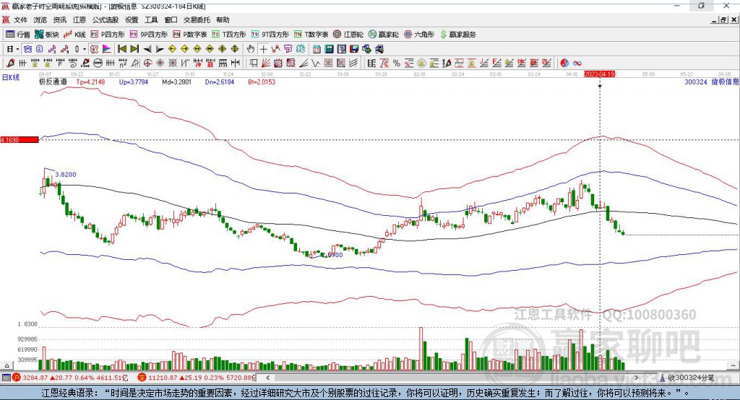This screenshot has height=400, width=740.
Task: Toggle the crosshair cursor mode
Action: coord(263,49)
